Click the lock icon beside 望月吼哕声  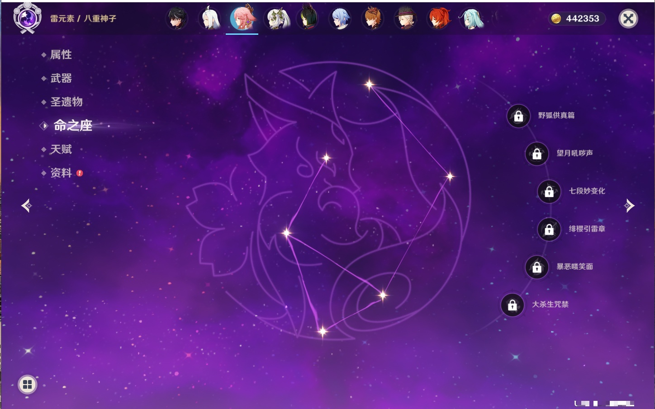pos(537,154)
